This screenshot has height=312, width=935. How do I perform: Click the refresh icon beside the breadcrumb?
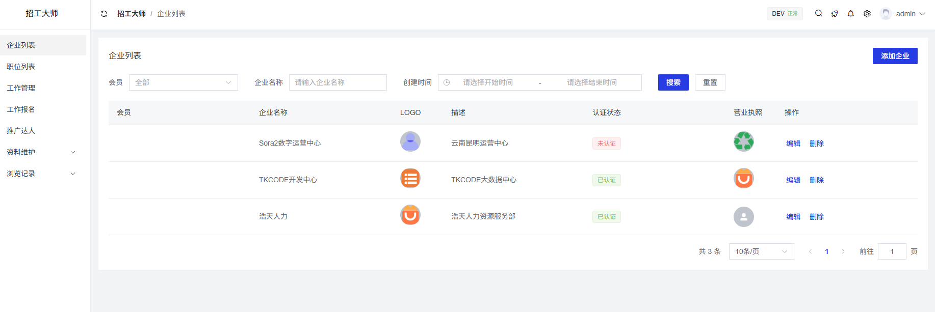click(x=104, y=14)
